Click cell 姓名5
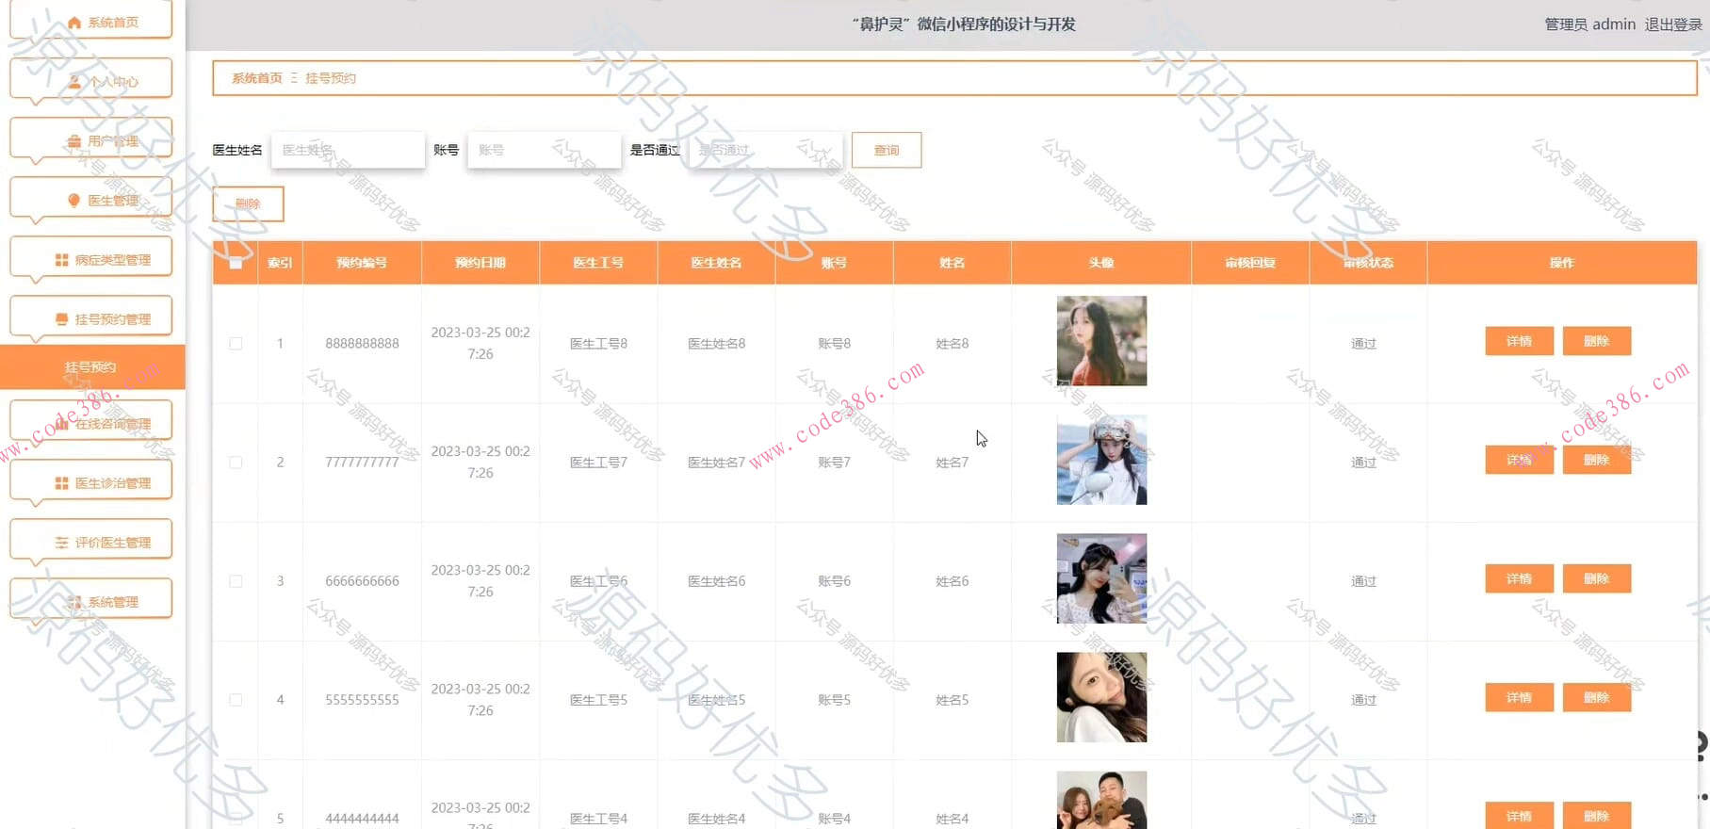The height and width of the screenshot is (829, 1710). pyautogui.click(x=952, y=700)
